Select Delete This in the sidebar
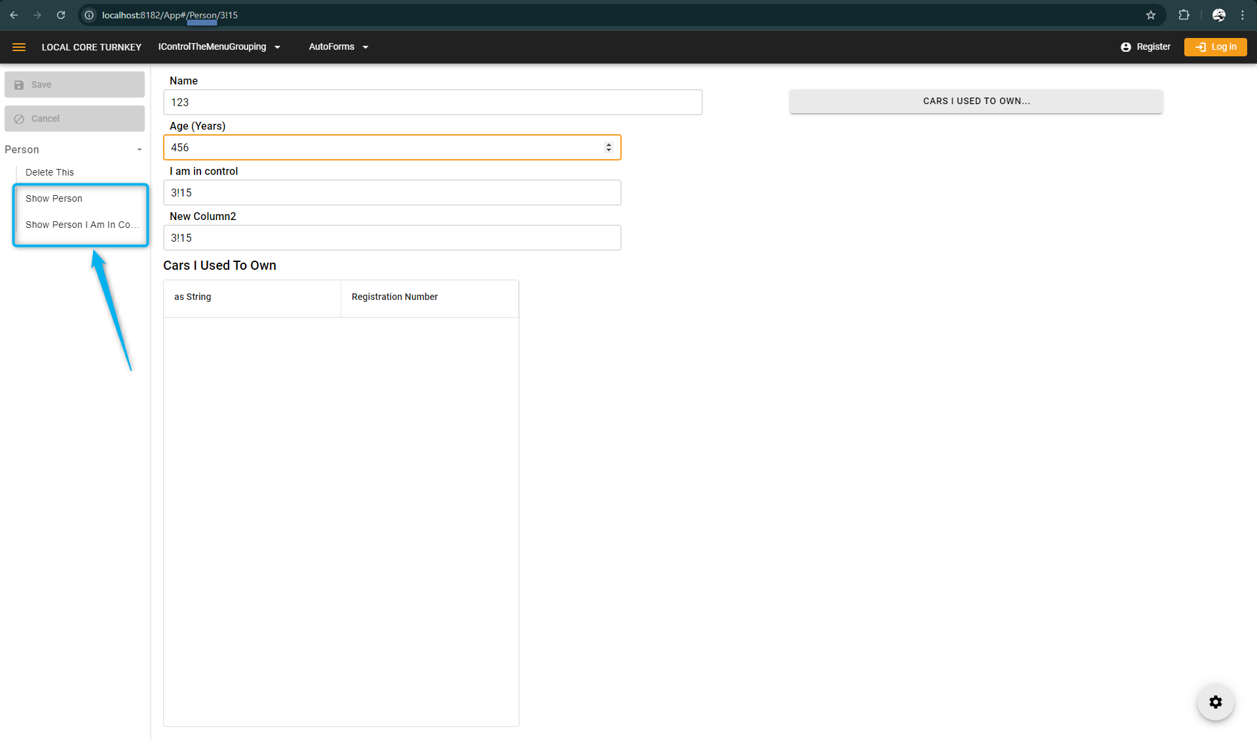Screen dimensions: 1257x740 click(50, 172)
